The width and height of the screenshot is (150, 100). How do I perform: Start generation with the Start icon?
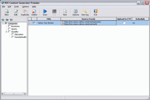(x=45, y=11)
